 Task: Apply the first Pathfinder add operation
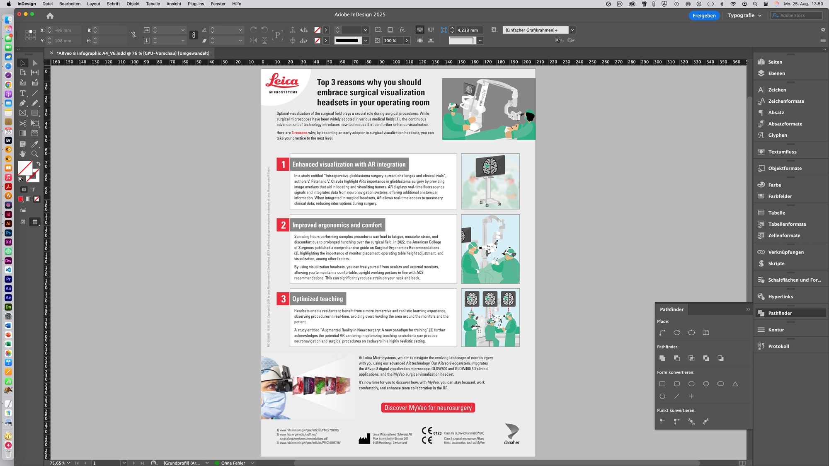[x=662, y=358]
